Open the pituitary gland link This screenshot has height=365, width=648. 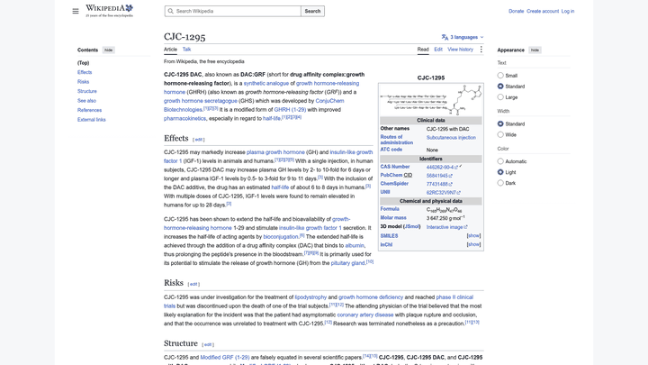pyautogui.click(x=347, y=263)
